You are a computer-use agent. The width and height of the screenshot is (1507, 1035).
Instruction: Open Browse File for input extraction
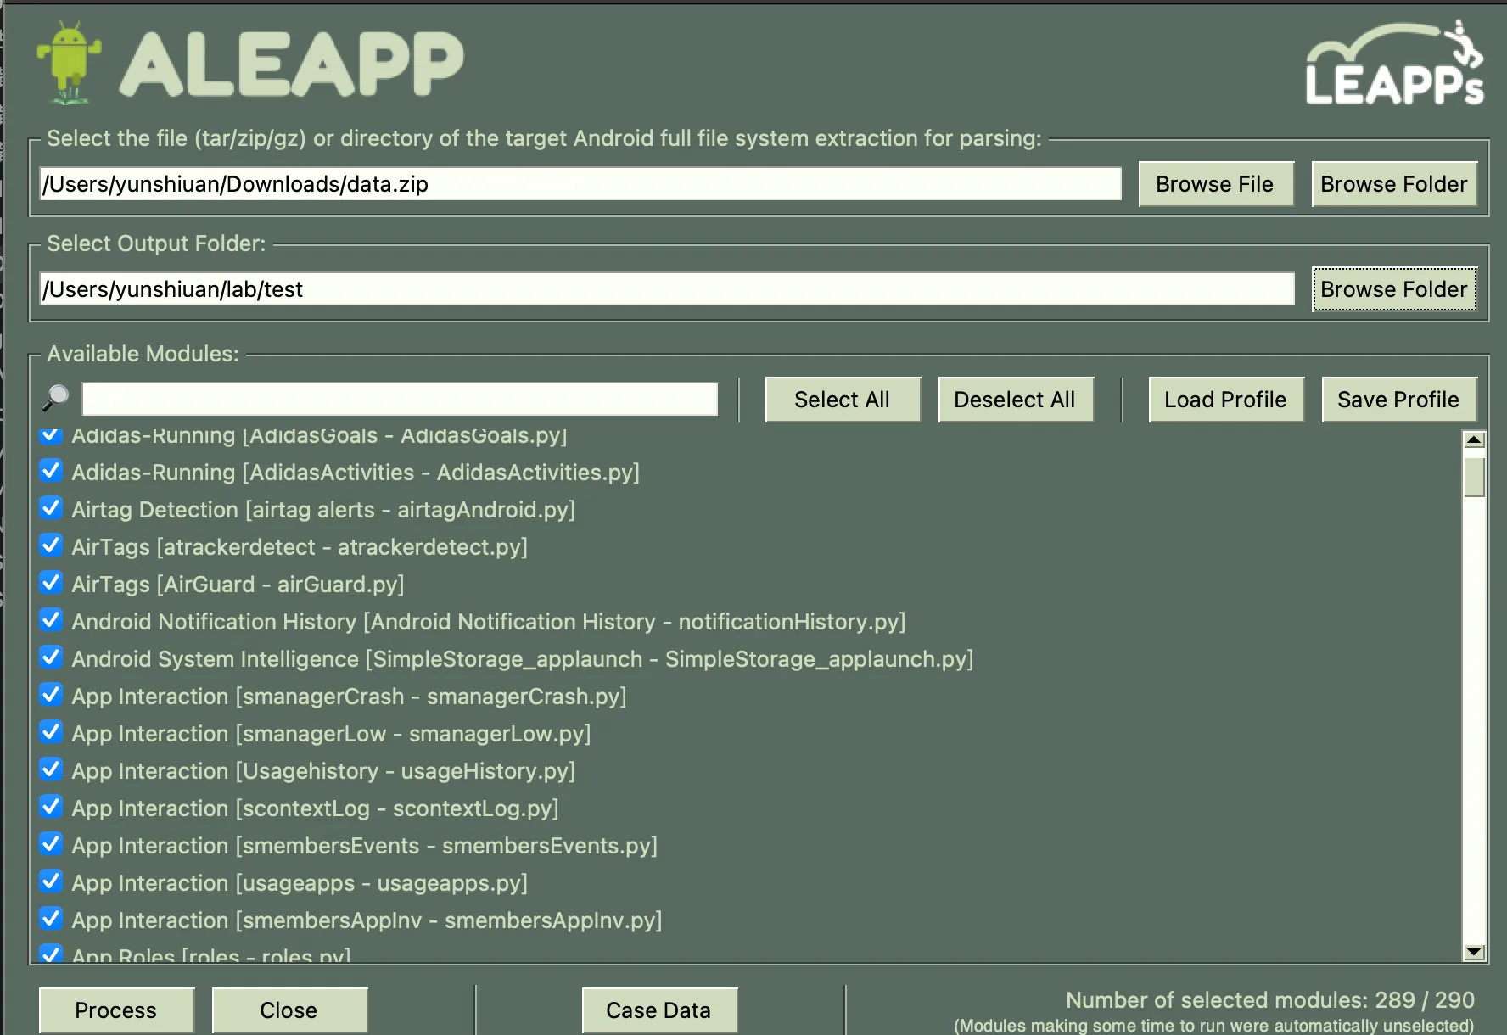tap(1216, 184)
